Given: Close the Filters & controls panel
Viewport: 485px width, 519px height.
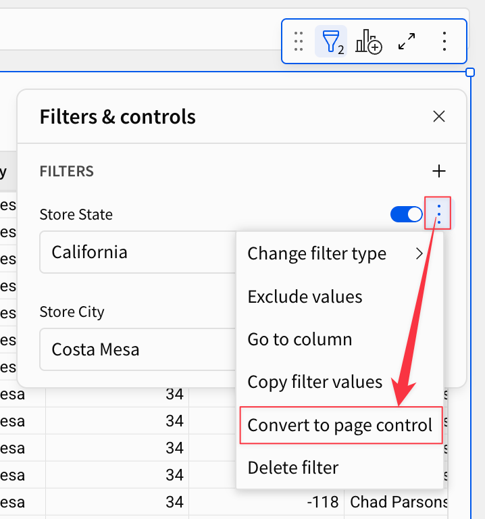Looking at the screenshot, I should coord(439,116).
